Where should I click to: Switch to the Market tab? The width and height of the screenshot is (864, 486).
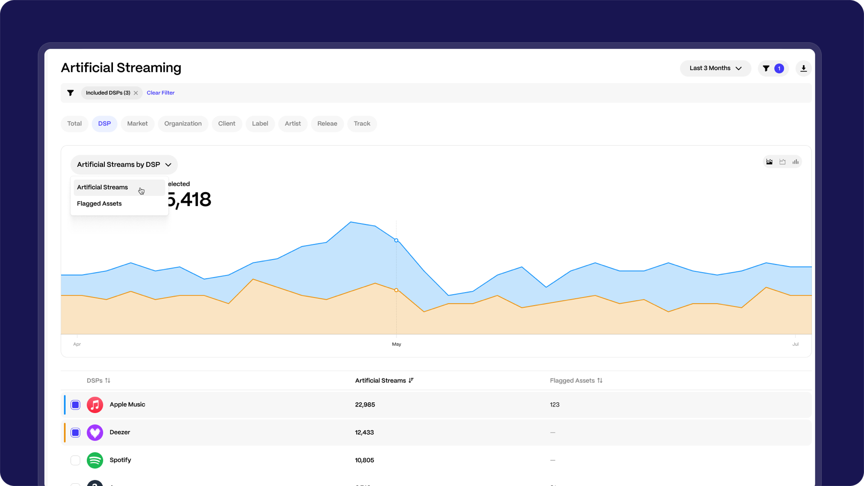(137, 124)
